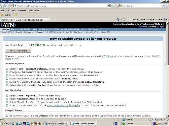Click the blank new tab button
The height and width of the screenshot is (126, 169).
click(52, 20)
